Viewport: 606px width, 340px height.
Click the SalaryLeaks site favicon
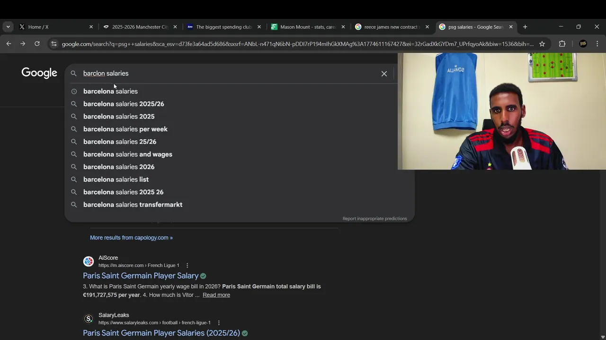coord(89,319)
